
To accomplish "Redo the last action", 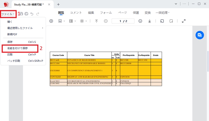I will click(x=38, y=14).
